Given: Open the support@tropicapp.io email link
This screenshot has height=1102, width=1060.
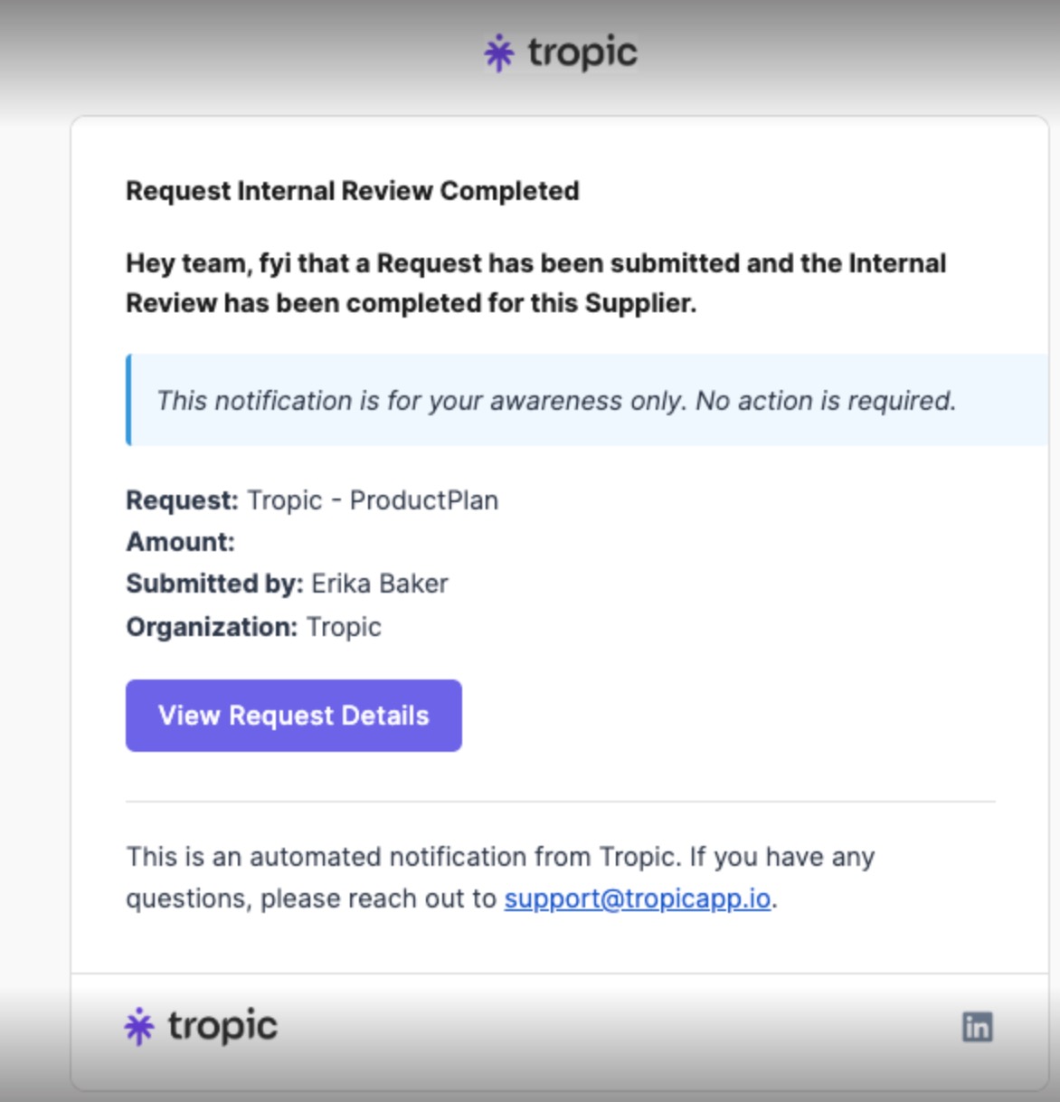Looking at the screenshot, I should click(638, 898).
